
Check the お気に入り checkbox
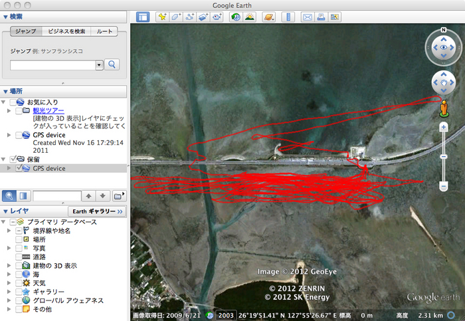[13, 102]
